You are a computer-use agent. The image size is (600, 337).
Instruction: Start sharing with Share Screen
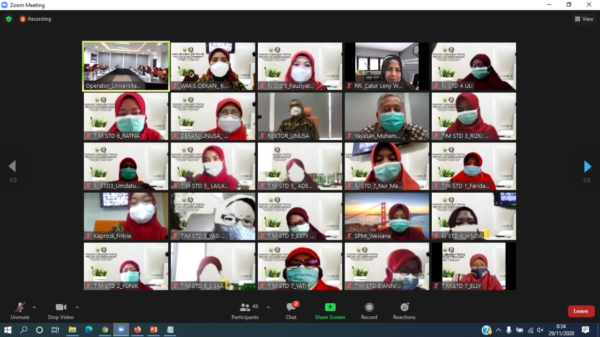pyautogui.click(x=330, y=311)
